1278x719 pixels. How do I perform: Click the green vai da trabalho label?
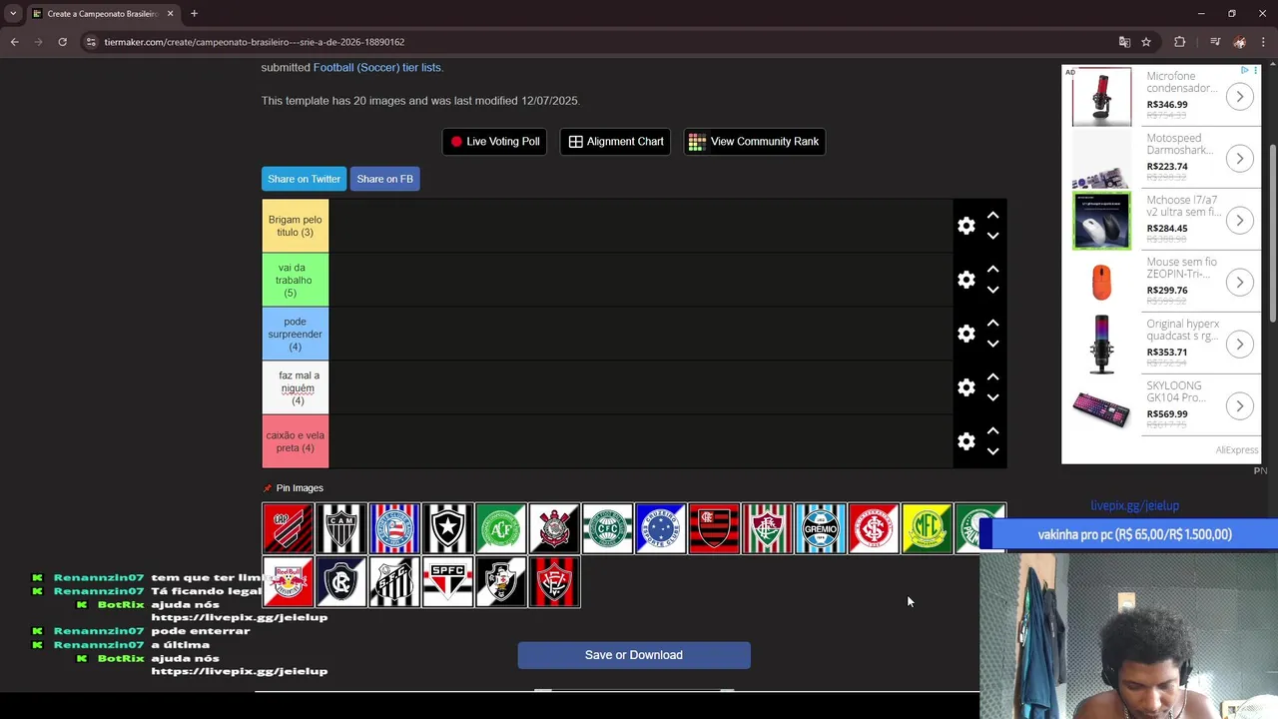pyautogui.click(x=296, y=280)
